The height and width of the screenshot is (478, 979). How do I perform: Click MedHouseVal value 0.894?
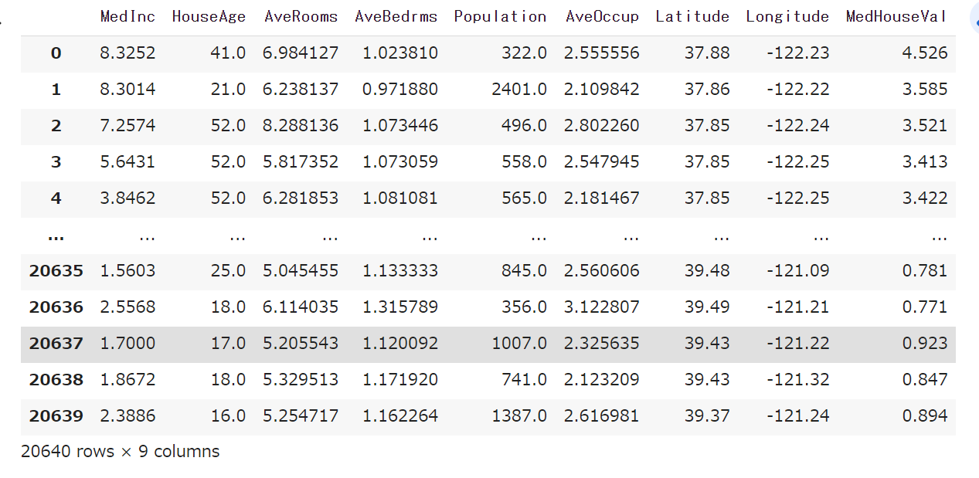coord(925,416)
